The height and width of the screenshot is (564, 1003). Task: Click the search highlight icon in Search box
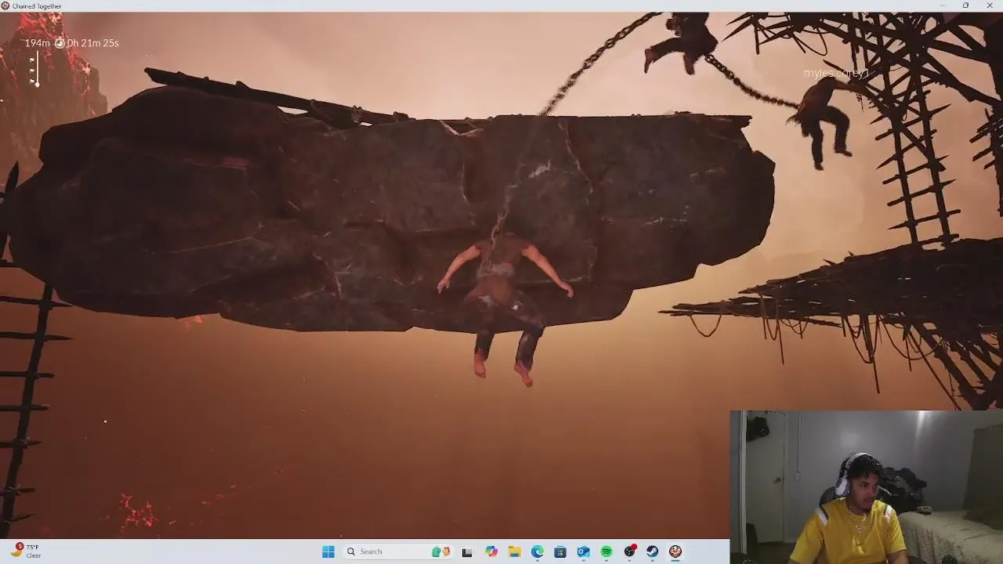click(x=441, y=551)
